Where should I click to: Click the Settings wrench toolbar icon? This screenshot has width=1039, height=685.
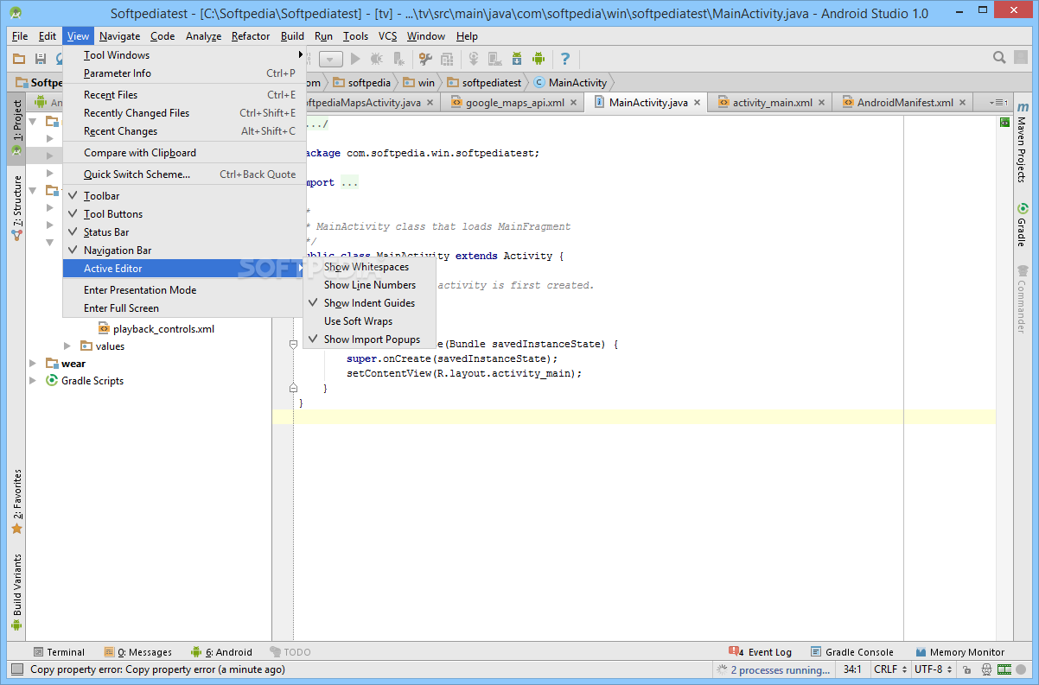click(425, 59)
